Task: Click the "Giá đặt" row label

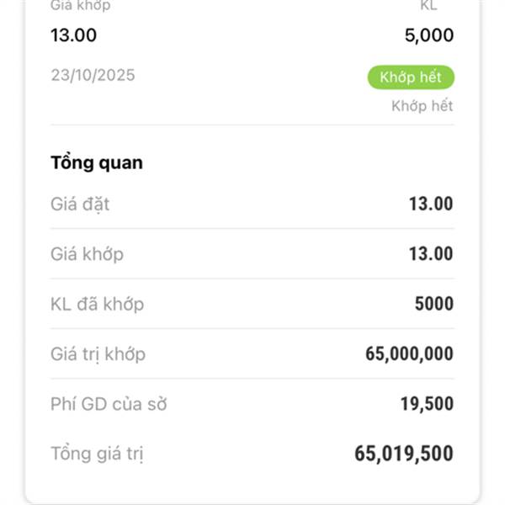Action: pyautogui.click(x=80, y=204)
